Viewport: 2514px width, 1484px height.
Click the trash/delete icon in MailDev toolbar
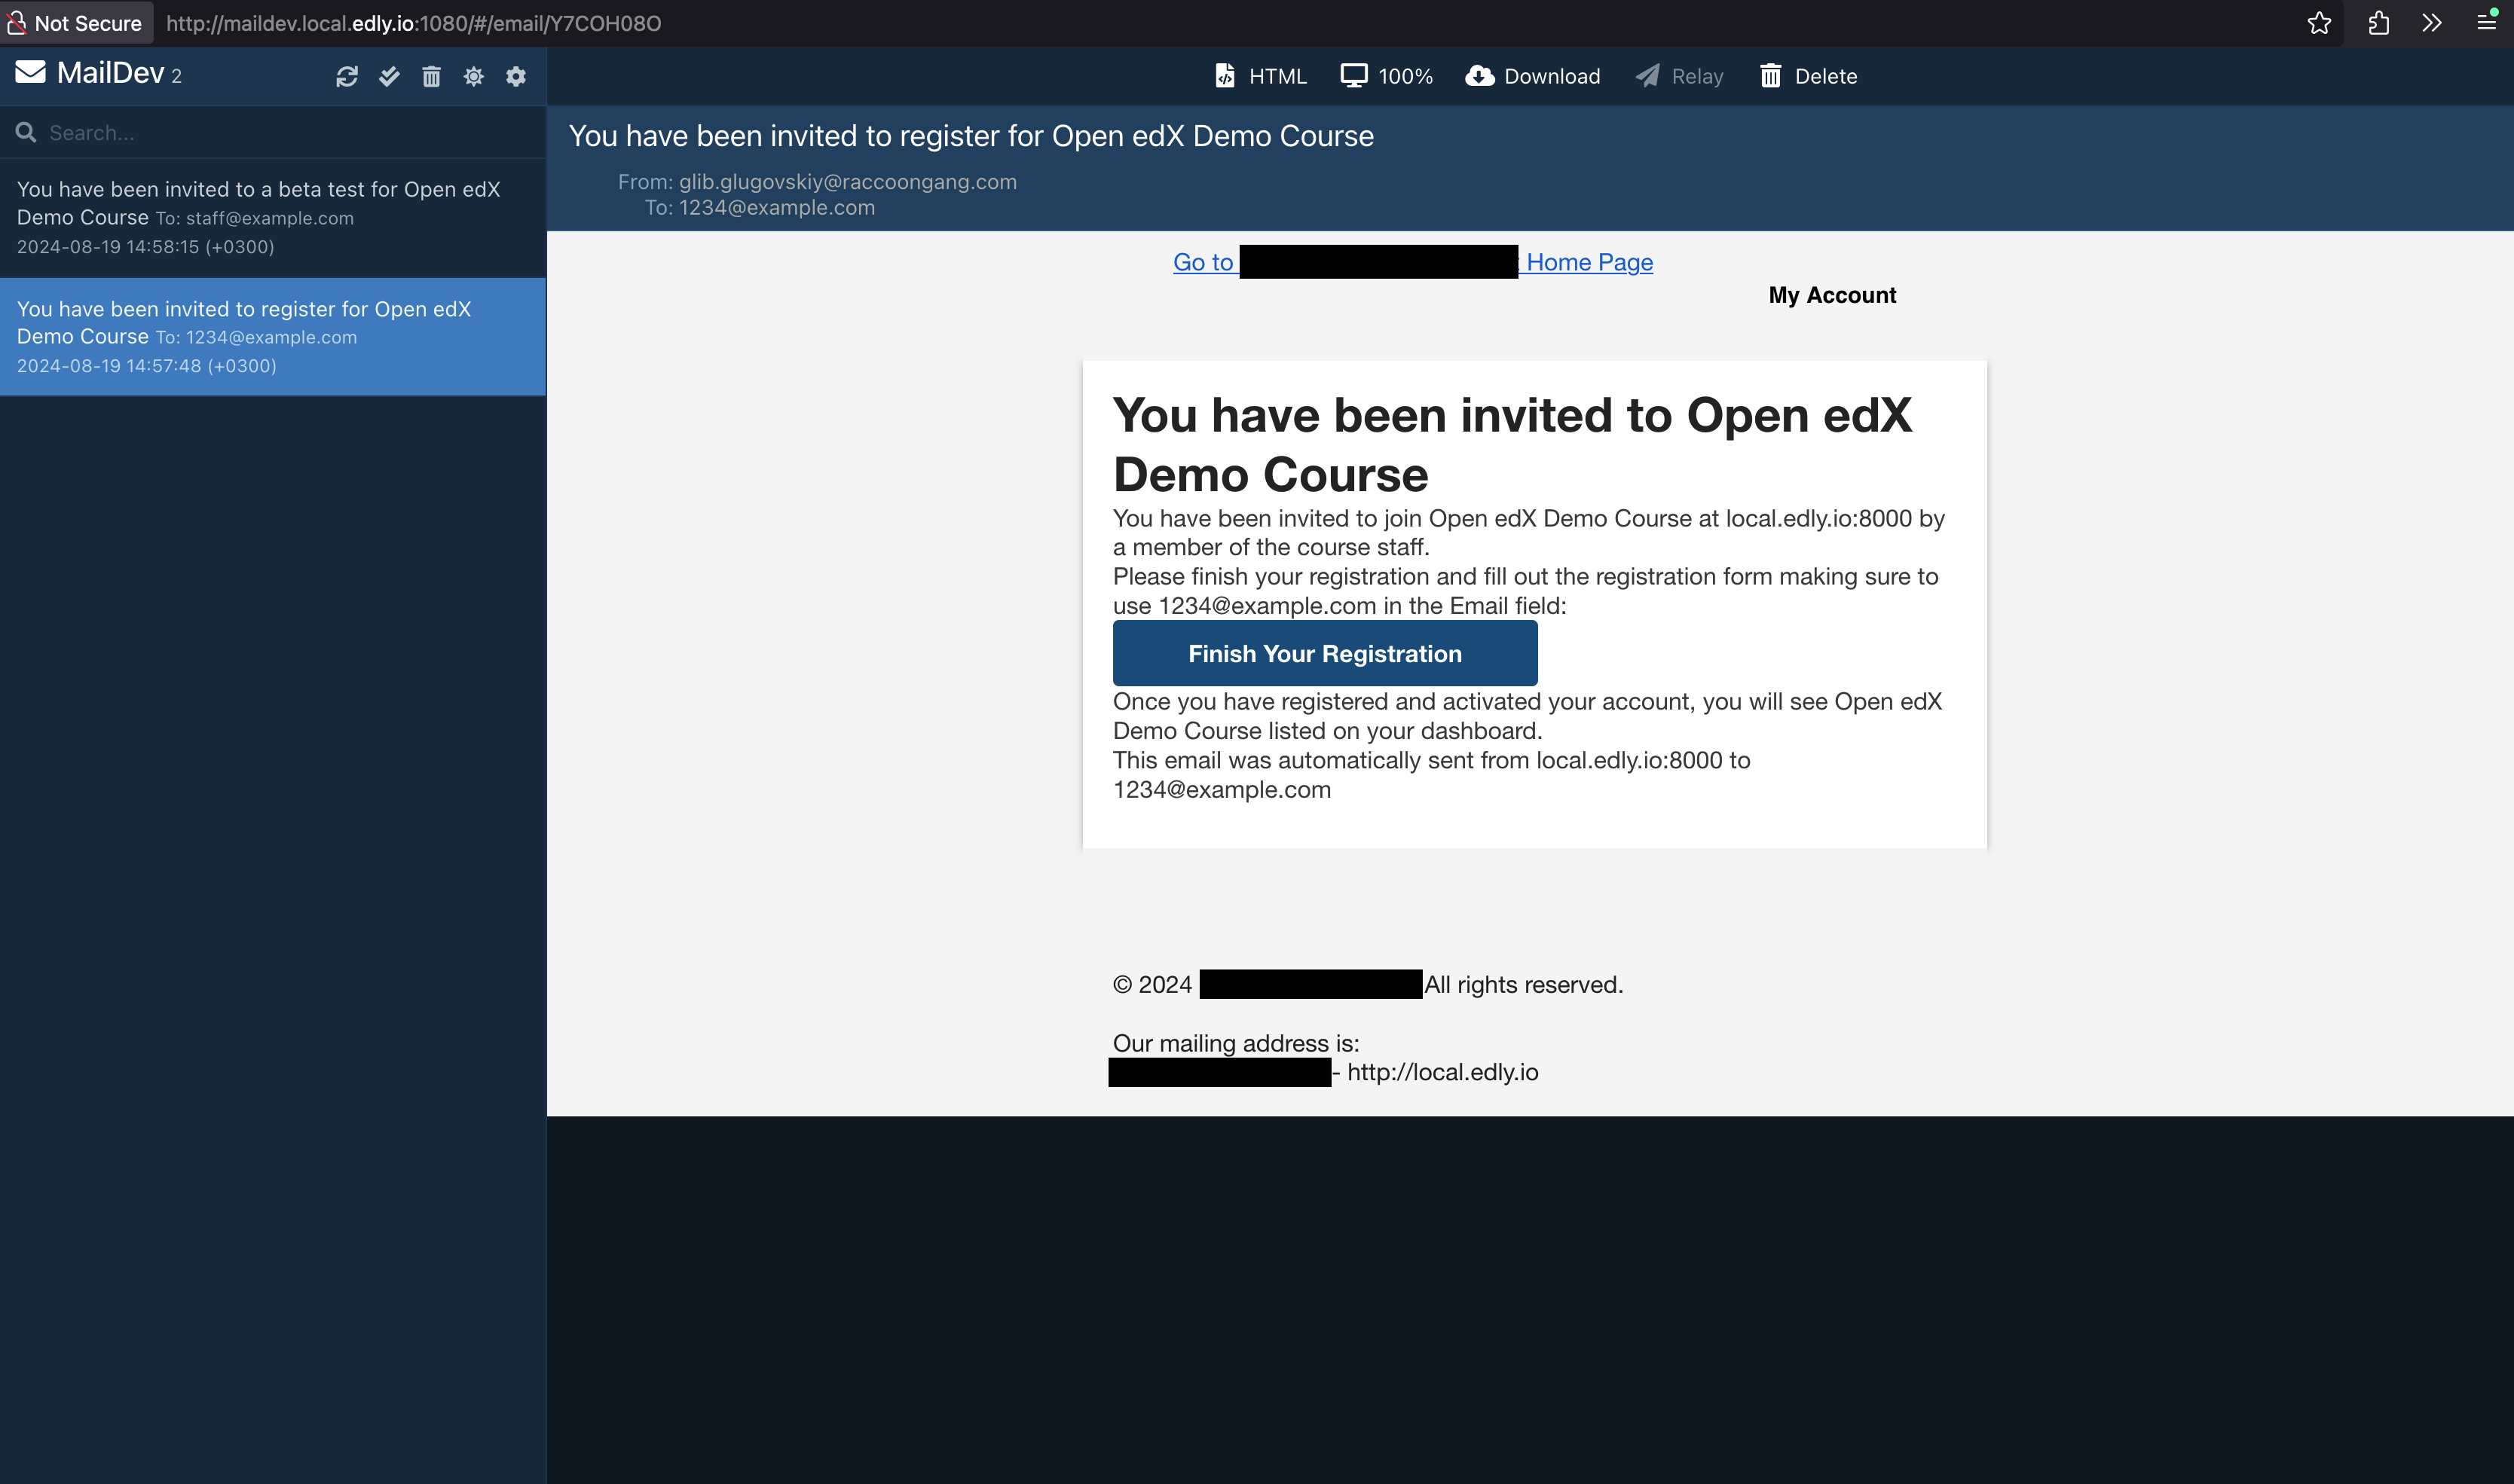[433, 78]
